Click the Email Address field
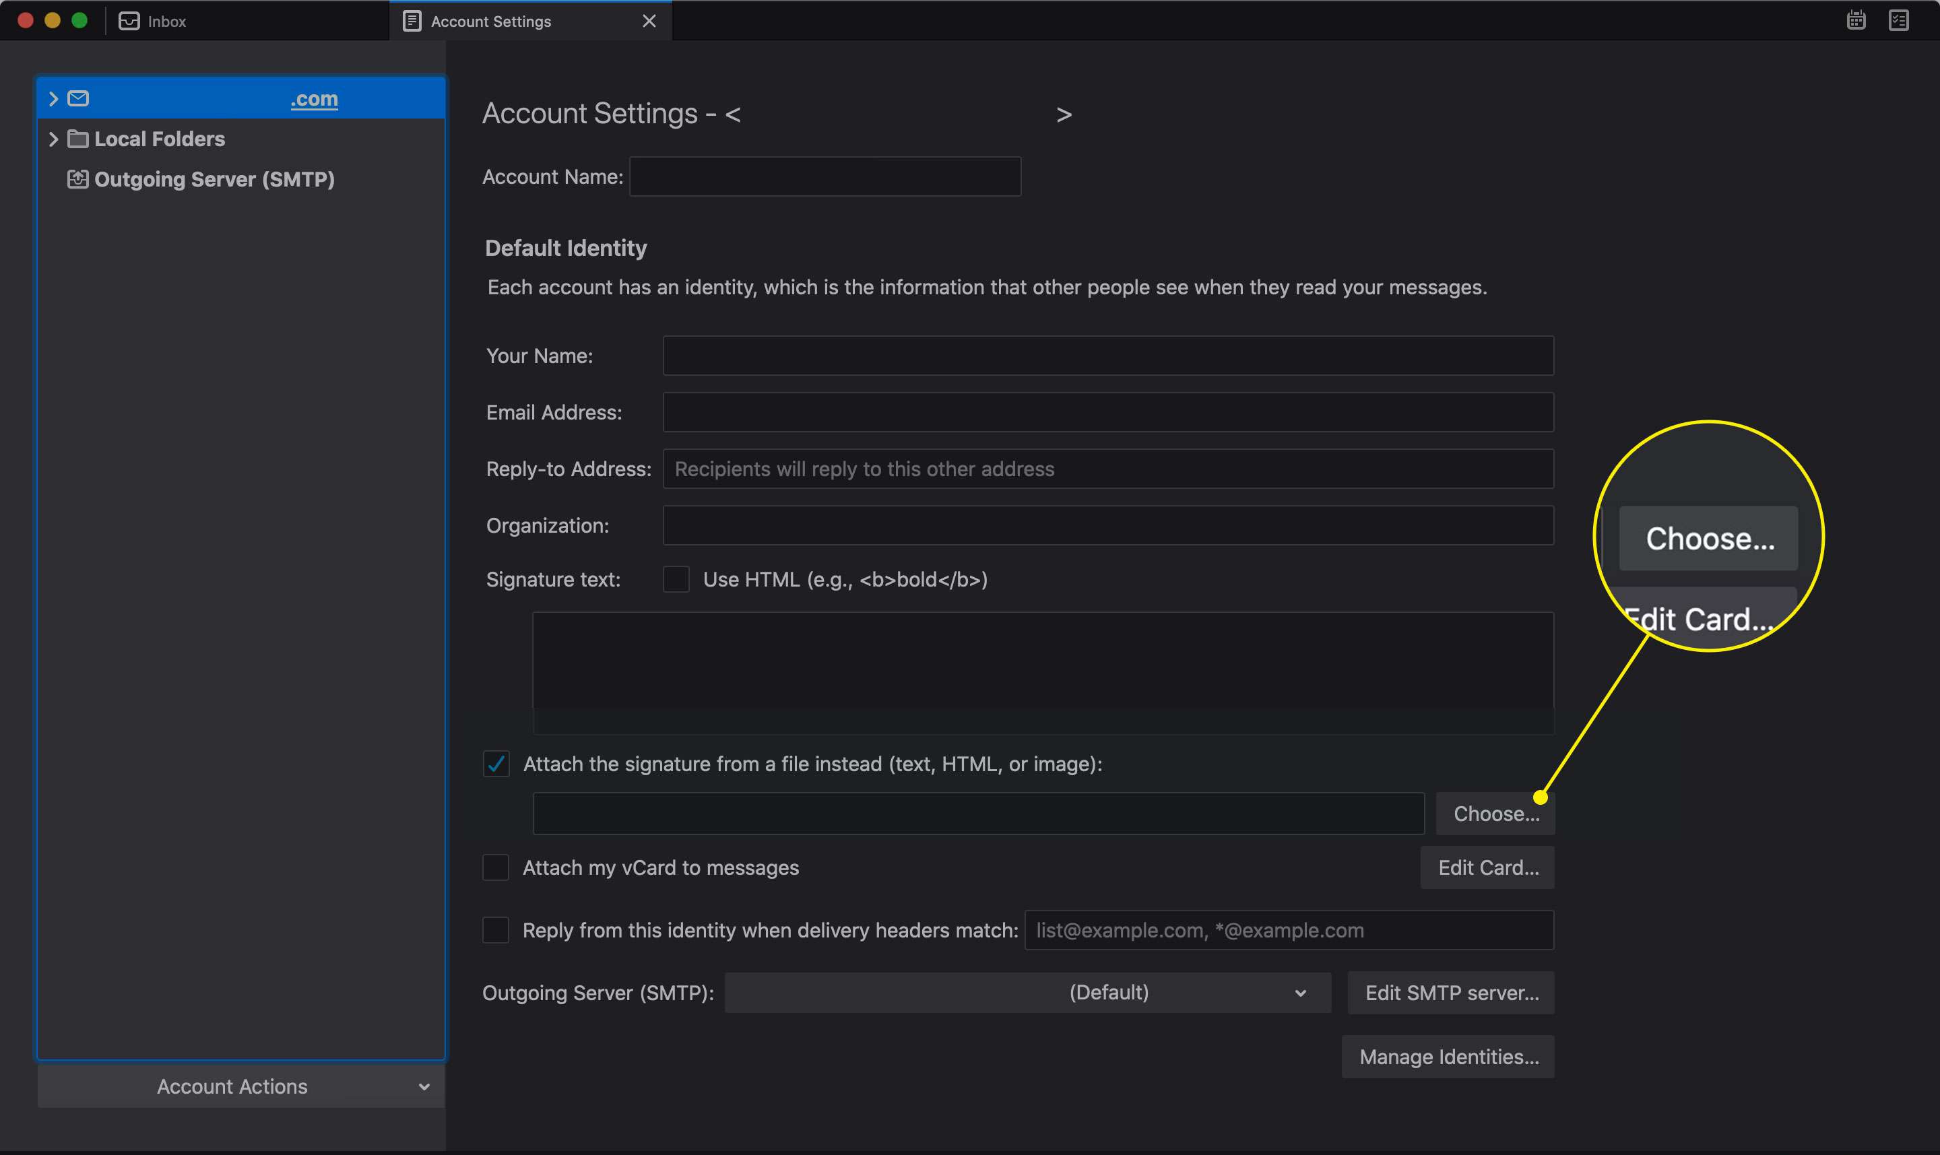1940x1155 pixels. [x=1109, y=412]
